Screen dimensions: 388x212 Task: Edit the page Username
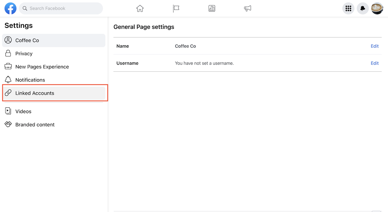click(x=375, y=63)
